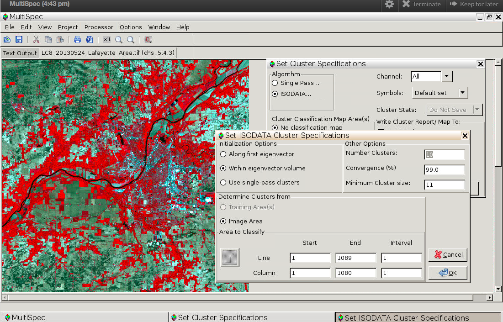Select Use single-pass clusters option

pos(223,183)
